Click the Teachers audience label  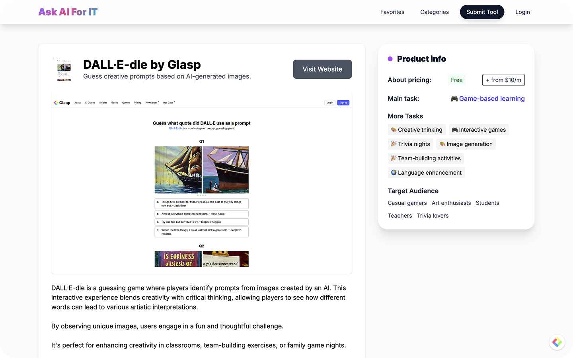click(400, 216)
